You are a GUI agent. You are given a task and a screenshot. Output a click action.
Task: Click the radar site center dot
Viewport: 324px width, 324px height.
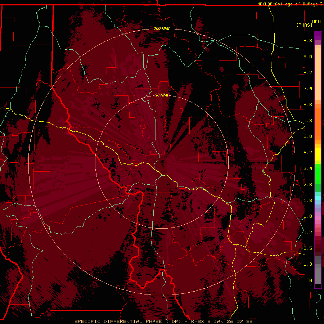click(162, 162)
